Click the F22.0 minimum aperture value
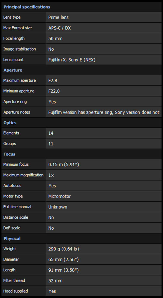This screenshot has width=163, height=298. (54, 91)
